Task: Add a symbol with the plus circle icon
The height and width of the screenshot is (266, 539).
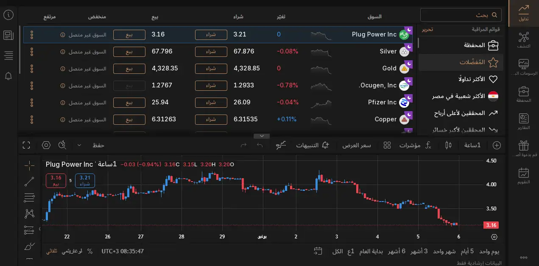Action: tap(497, 145)
